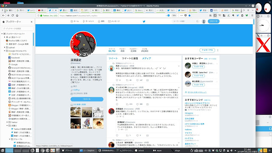Screen dimensions: 272x153
Task: Open the dropdown caret on 馬舎's retweeted tweet
Action: click(178, 66)
